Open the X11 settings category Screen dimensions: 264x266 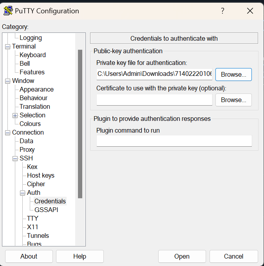[33, 227]
